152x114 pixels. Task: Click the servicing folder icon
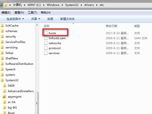[2, 47]
